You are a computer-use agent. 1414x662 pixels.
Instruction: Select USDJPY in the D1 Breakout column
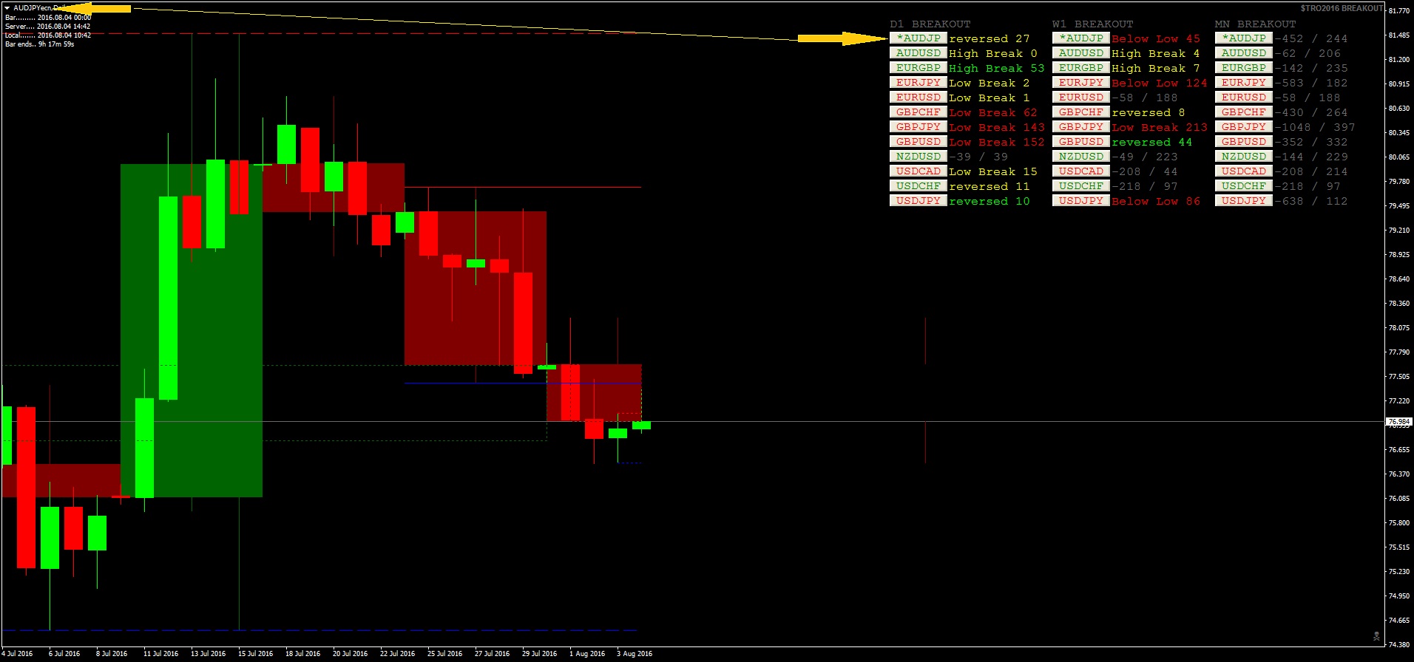pos(918,201)
